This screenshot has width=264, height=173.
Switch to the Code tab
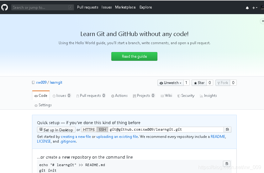tap(41, 96)
